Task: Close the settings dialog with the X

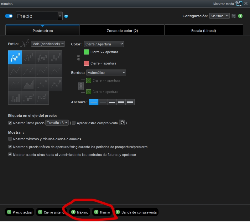Action: pos(246,3)
